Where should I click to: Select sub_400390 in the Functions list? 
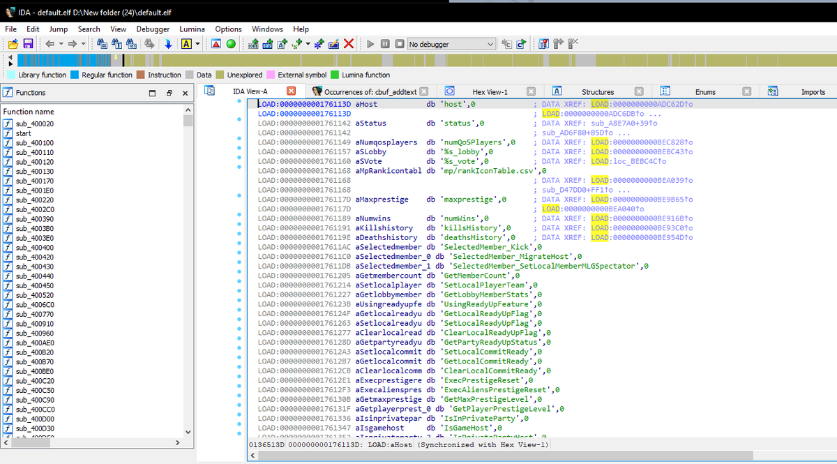pyautogui.click(x=34, y=218)
